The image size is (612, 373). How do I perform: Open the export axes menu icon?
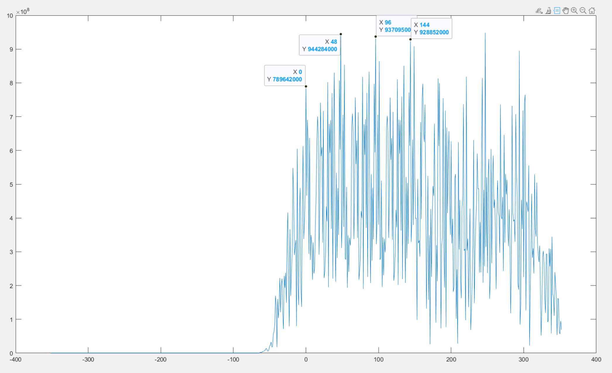tap(539, 11)
